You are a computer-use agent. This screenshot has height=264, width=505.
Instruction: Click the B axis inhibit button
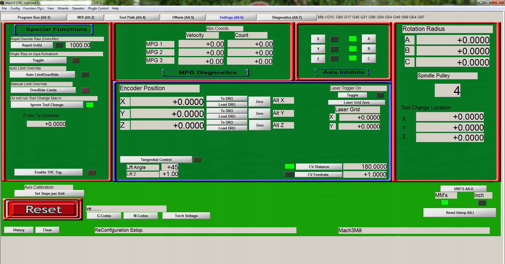[368, 49]
